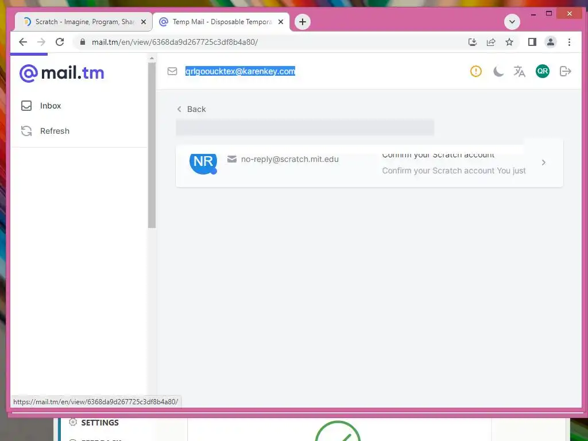Toggle the browser side panel
588x441 pixels.
(532, 42)
